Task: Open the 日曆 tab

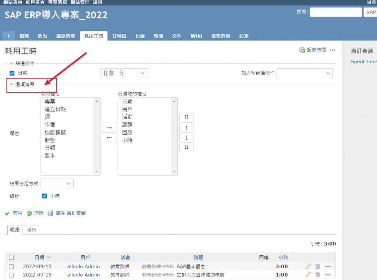Action: coord(140,36)
